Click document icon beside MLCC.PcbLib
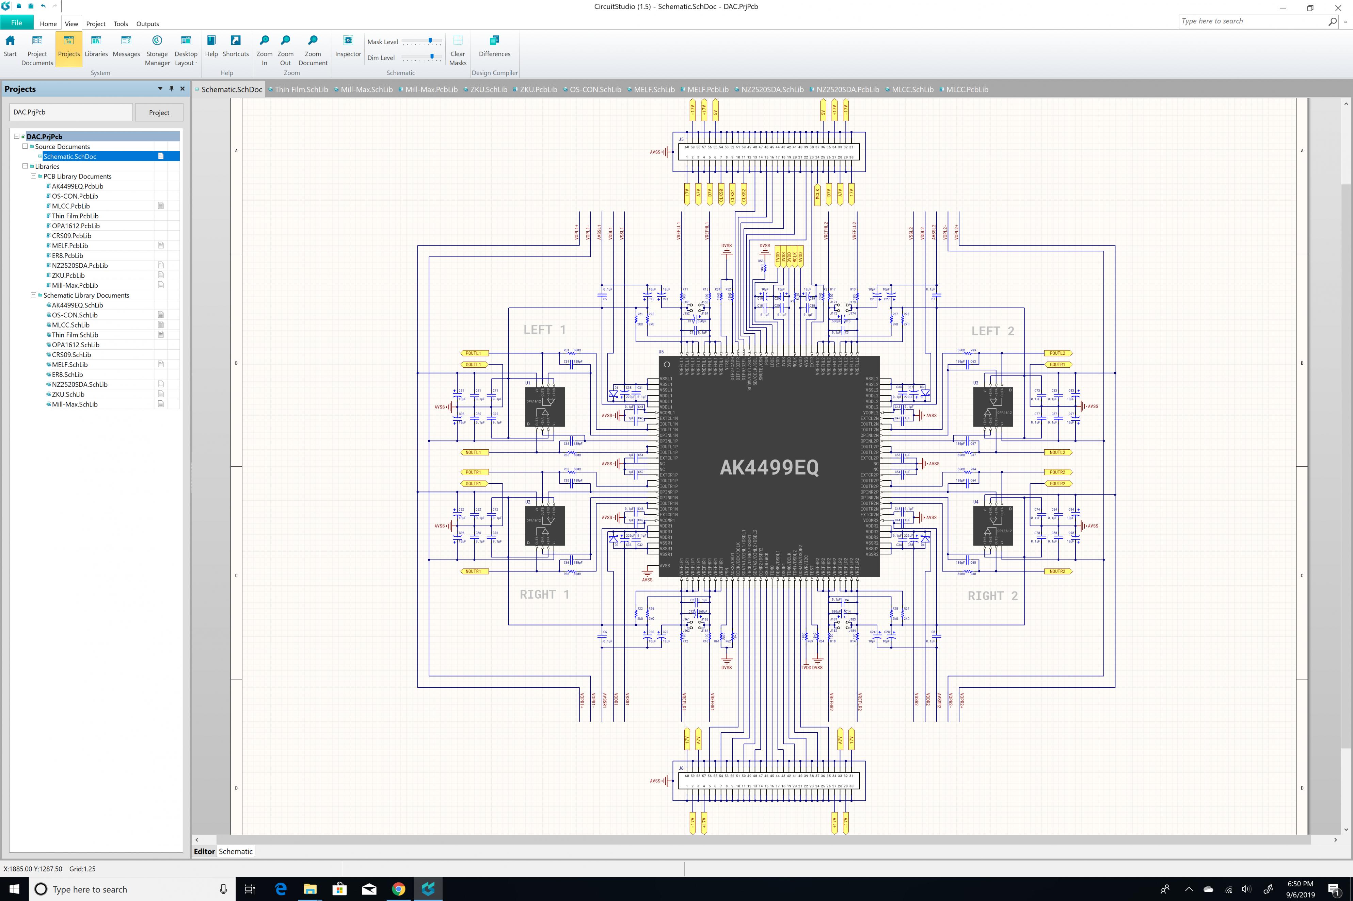This screenshot has height=901, width=1353. tap(161, 206)
